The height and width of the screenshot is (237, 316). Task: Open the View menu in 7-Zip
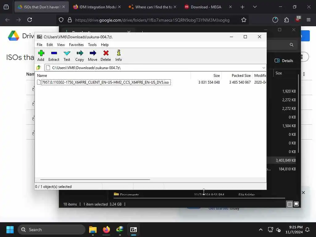tap(61, 45)
